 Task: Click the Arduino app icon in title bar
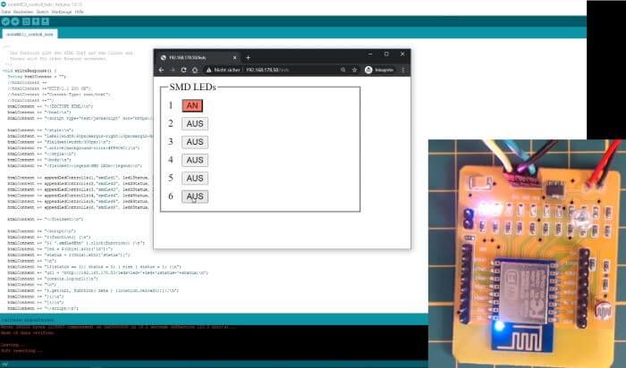tap(4, 4)
